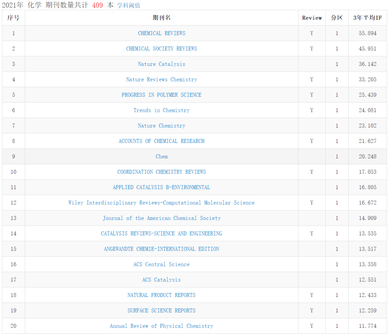
Task: Select the IF value 17.053
Action: [368, 172]
